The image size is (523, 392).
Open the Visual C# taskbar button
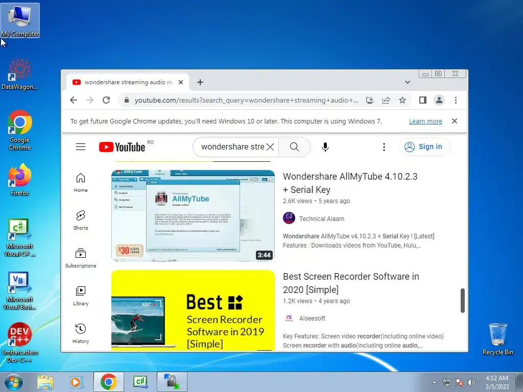(140, 382)
